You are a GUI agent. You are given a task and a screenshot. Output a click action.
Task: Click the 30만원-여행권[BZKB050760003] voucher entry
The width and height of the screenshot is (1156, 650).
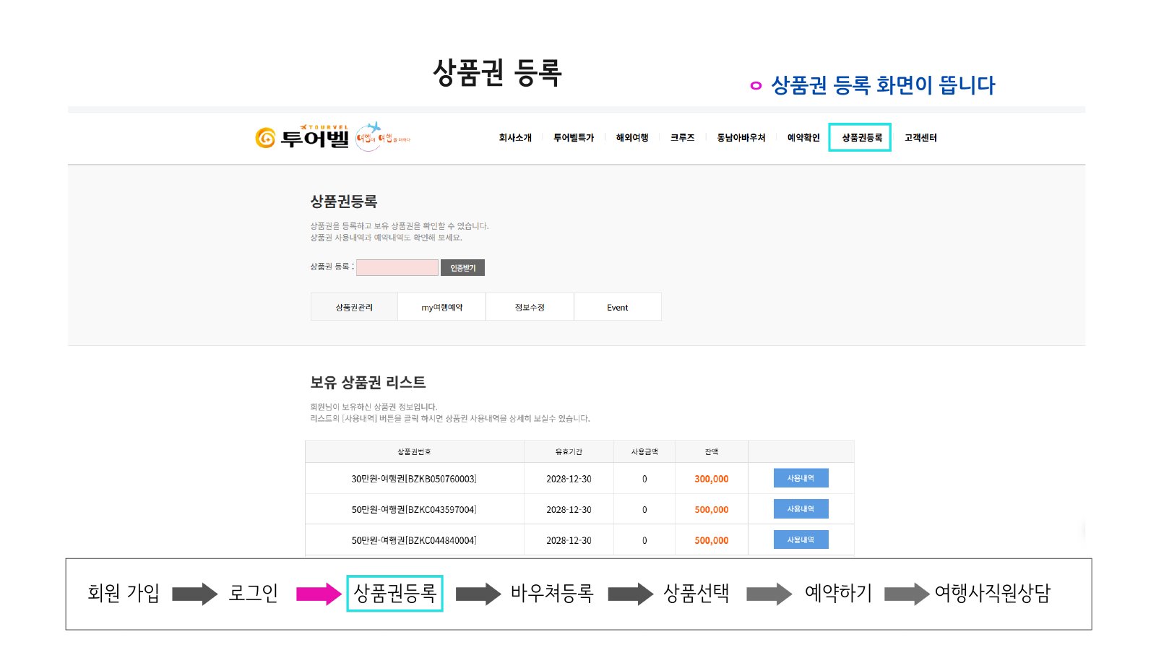(x=414, y=479)
